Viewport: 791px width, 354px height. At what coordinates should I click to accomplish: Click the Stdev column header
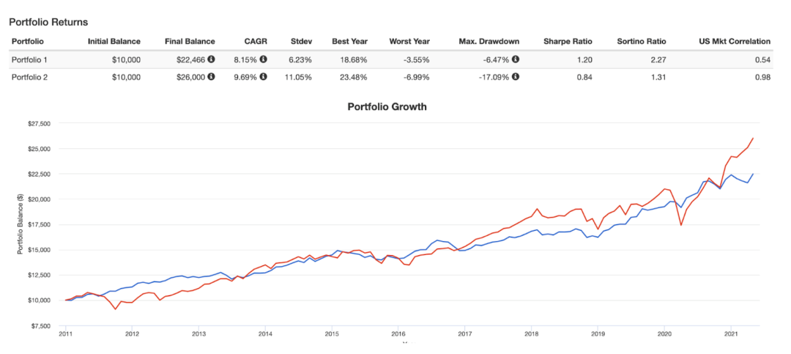pyautogui.click(x=301, y=41)
